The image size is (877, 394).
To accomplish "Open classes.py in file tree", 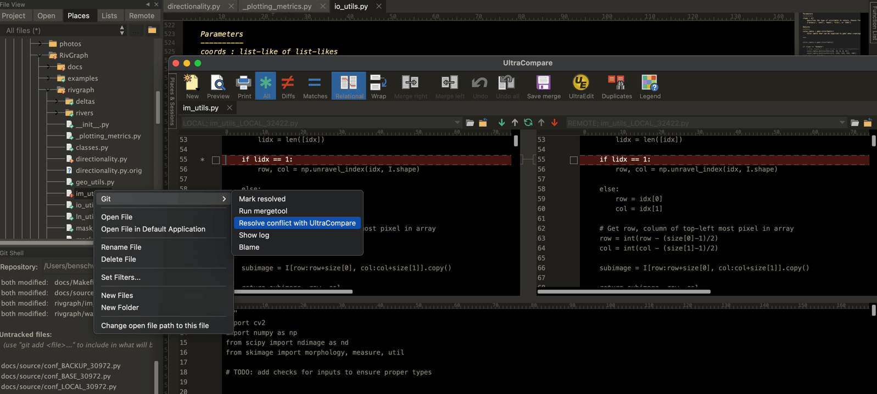I will tap(92, 147).
